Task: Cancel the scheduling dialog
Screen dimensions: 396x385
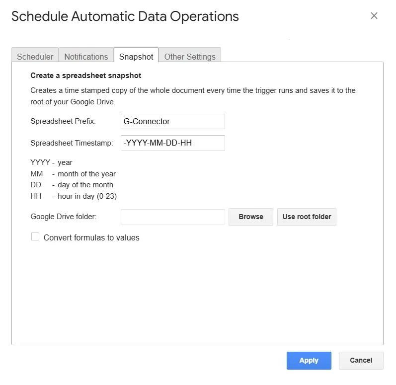Action: 361,360
